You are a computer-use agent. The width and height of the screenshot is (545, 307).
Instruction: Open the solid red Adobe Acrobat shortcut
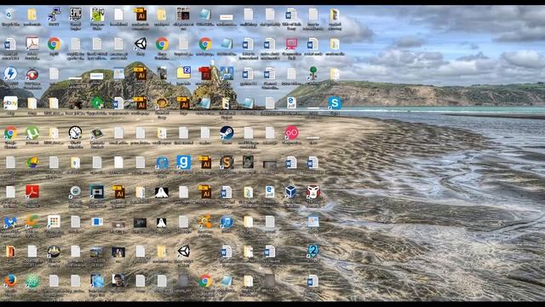coord(32,192)
